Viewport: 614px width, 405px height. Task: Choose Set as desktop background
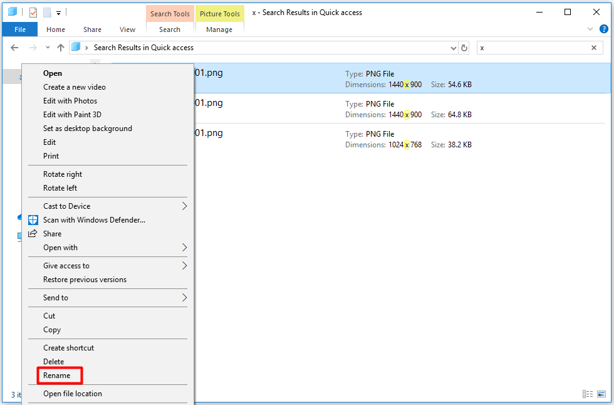coord(87,129)
